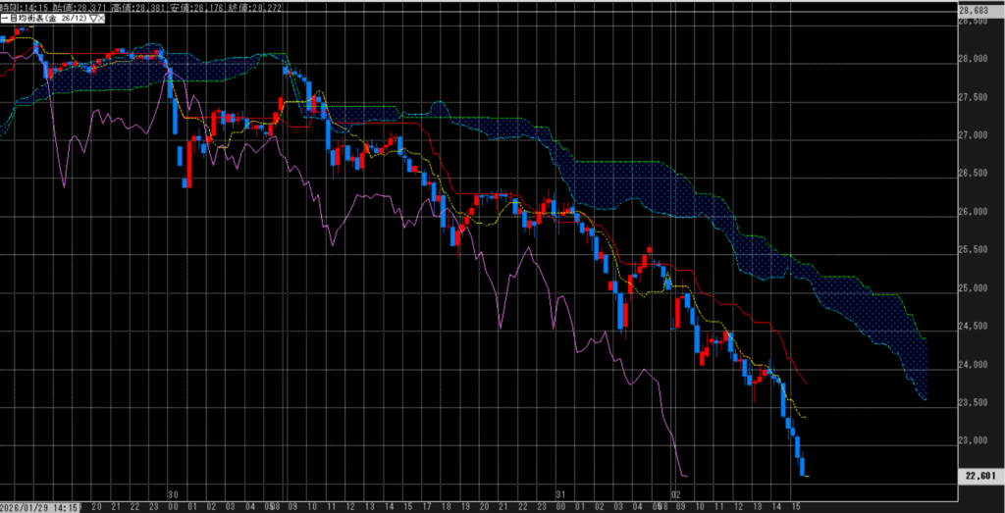Click the latest blue candlestick

(804, 467)
